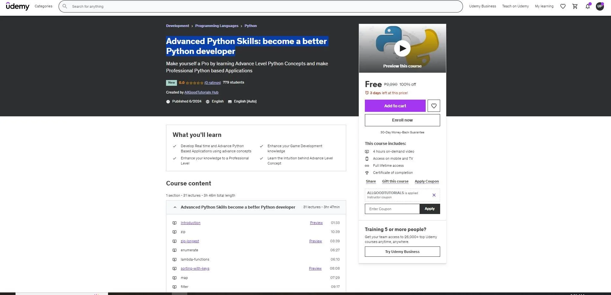This screenshot has height=295, width=611.
Task: Click the New badge
Action: (171, 83)
